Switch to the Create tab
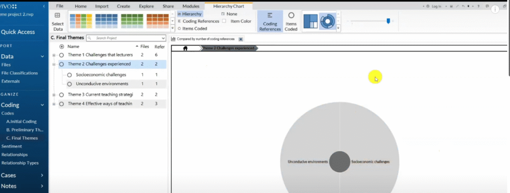The width and height of the screenshot is (510, 193). coord(124,6)
